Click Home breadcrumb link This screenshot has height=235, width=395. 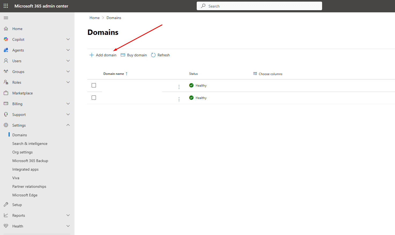(x=94, y=18)
